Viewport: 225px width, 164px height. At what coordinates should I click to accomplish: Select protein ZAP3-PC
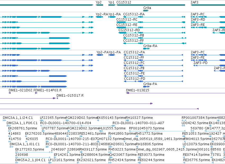198,52
